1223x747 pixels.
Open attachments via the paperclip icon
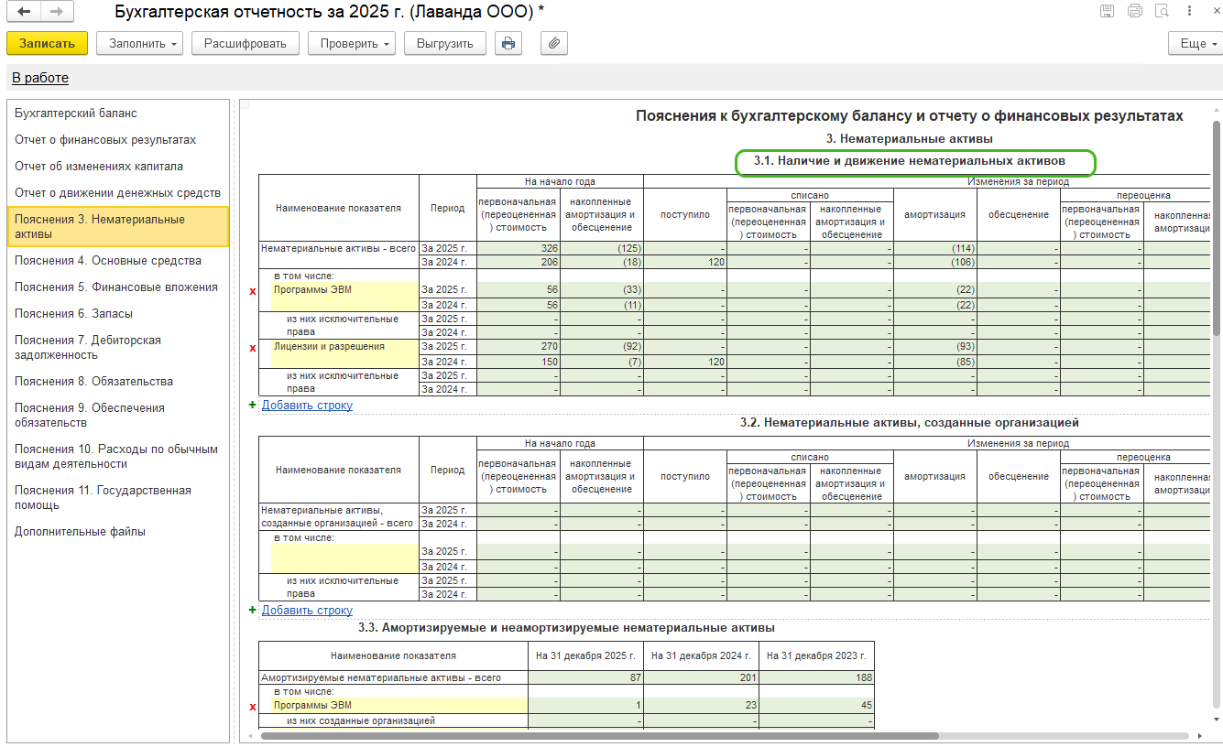click(554, 43)
